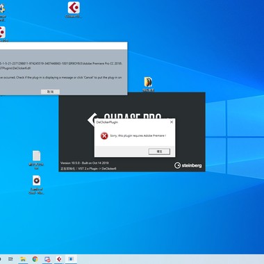
Task: Confirm the DeClickerPlugin error with the OK button
Action: pyautogui.click(x=159, y=151)
